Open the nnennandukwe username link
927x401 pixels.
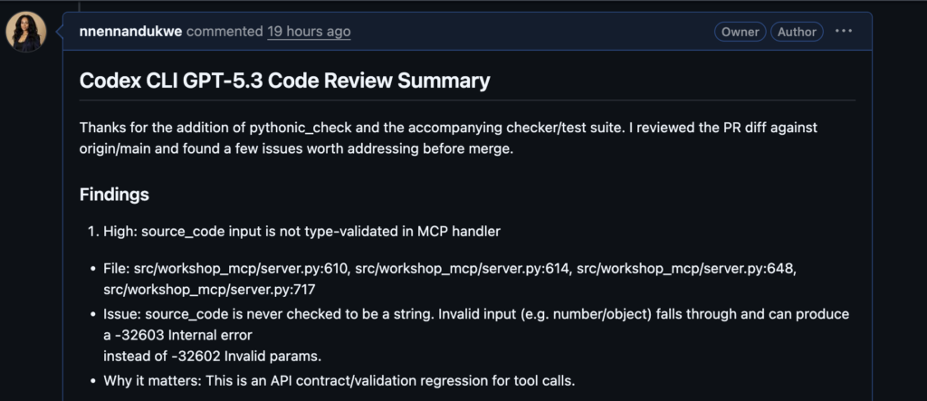point(131,32)
